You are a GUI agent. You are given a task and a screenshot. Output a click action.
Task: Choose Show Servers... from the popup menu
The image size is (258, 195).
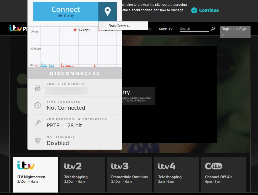point(123,26)
